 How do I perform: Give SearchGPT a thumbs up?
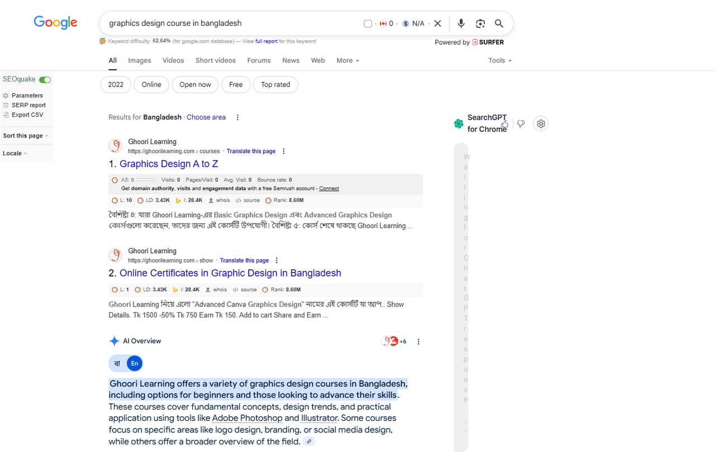(x=505, y=123)
